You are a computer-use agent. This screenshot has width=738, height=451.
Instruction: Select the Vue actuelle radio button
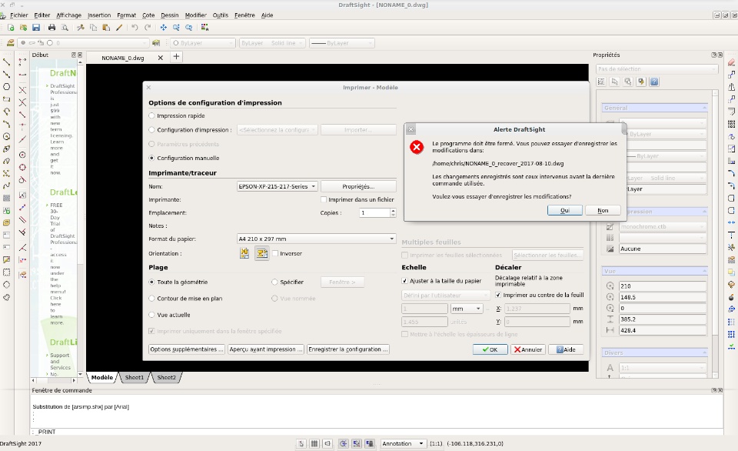[151, 315]
